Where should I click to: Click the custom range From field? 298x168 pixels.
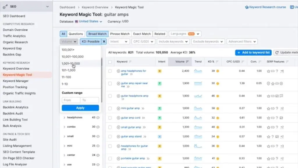71,100
